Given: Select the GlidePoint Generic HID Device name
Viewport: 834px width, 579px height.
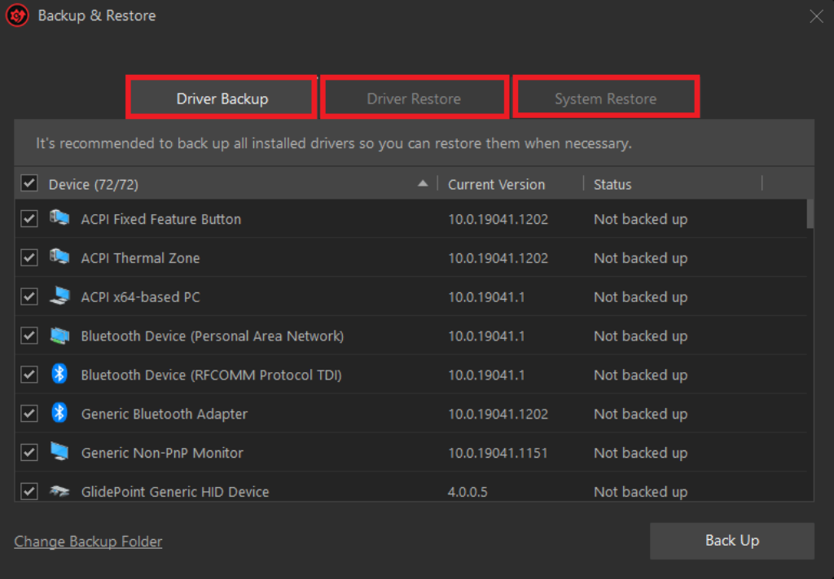Looking at the screenshot, I should click(175, 492).
